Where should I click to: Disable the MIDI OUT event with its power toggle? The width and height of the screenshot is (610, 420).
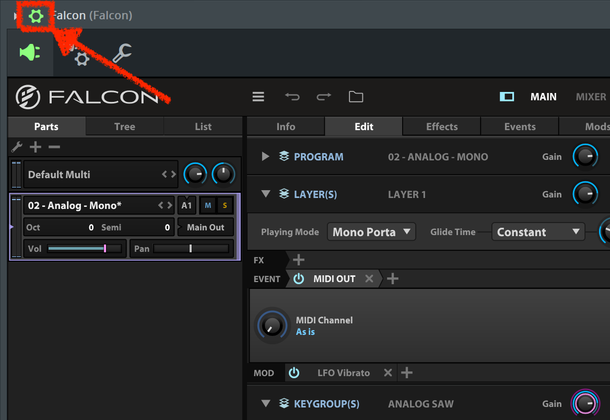tap(298, 278)
